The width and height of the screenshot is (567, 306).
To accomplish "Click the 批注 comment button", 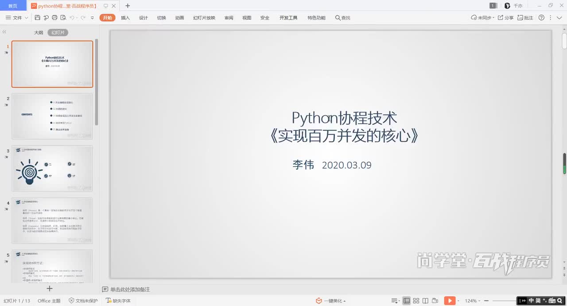I will click(x=525, y=18).
